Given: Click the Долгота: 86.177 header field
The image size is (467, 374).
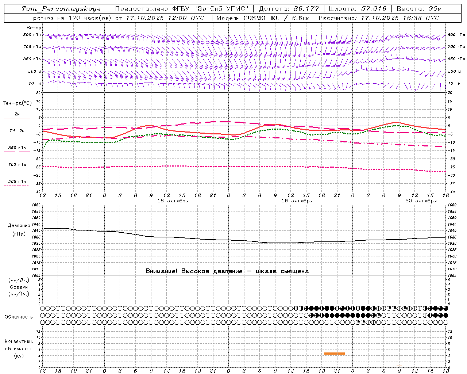Looking at the screenshot, I should (289, 9).
